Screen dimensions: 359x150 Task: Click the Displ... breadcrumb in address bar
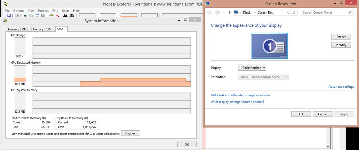(x=248, y=13)
